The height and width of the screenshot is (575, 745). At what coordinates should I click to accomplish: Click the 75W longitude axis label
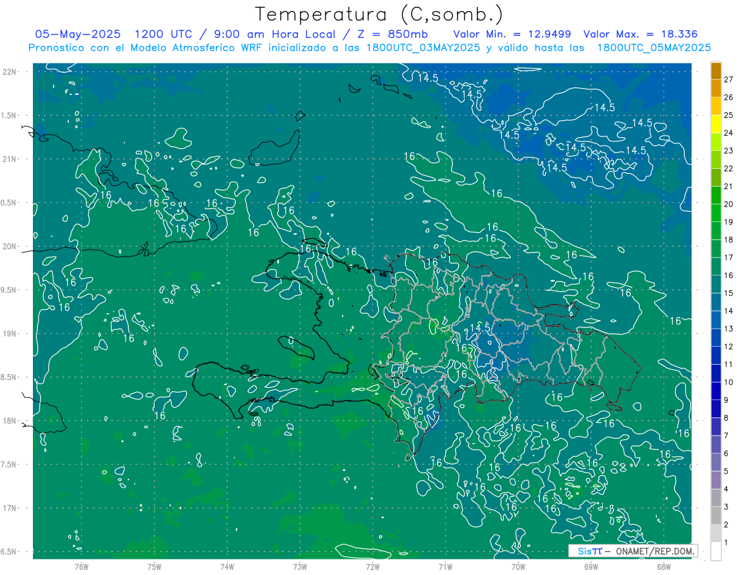[154, 567]
